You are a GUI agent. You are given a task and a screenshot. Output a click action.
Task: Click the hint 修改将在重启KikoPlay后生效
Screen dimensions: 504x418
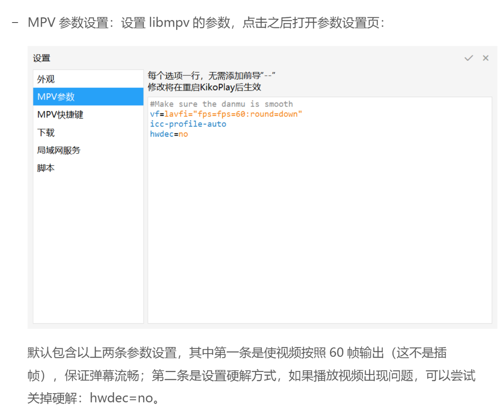tap(205, 87)
